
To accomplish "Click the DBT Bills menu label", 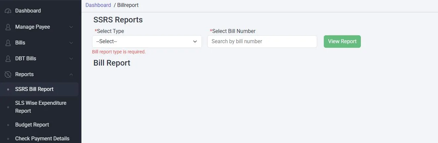I will (x=26, y=59).
